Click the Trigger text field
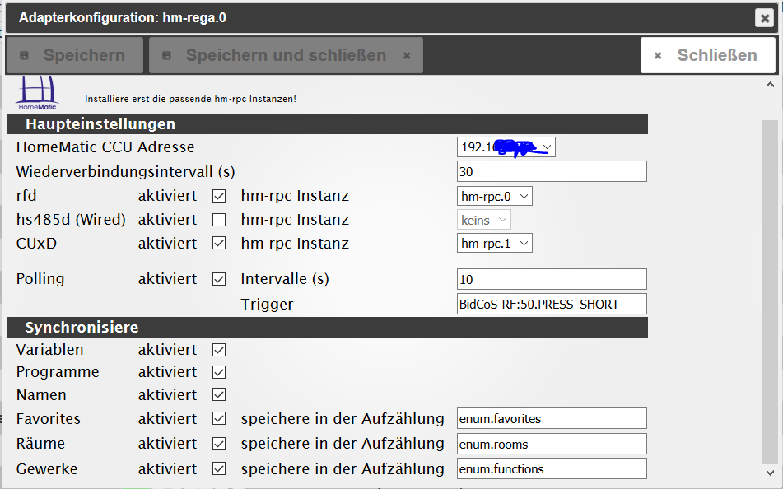The image size is (783, 489). pyautogui.click(x=552, y=304)
